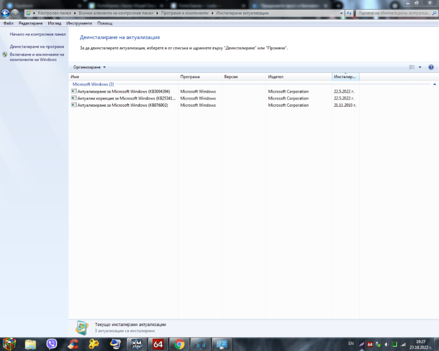
Task: Click the forward navigation arrow
Action: (x=15, y=13)
